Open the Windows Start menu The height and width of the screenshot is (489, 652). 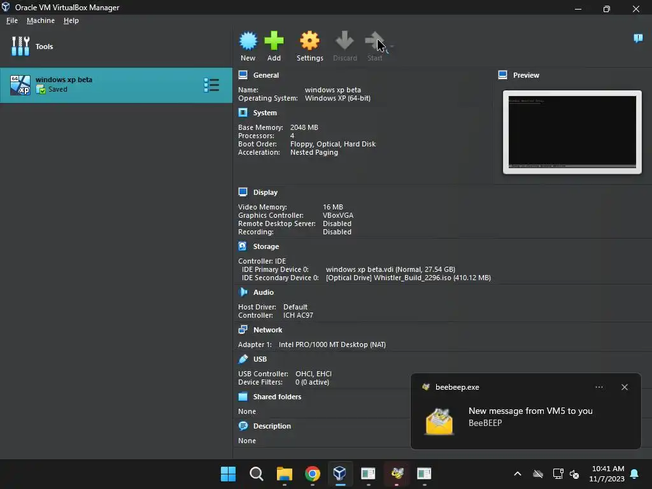coord(228,474)
